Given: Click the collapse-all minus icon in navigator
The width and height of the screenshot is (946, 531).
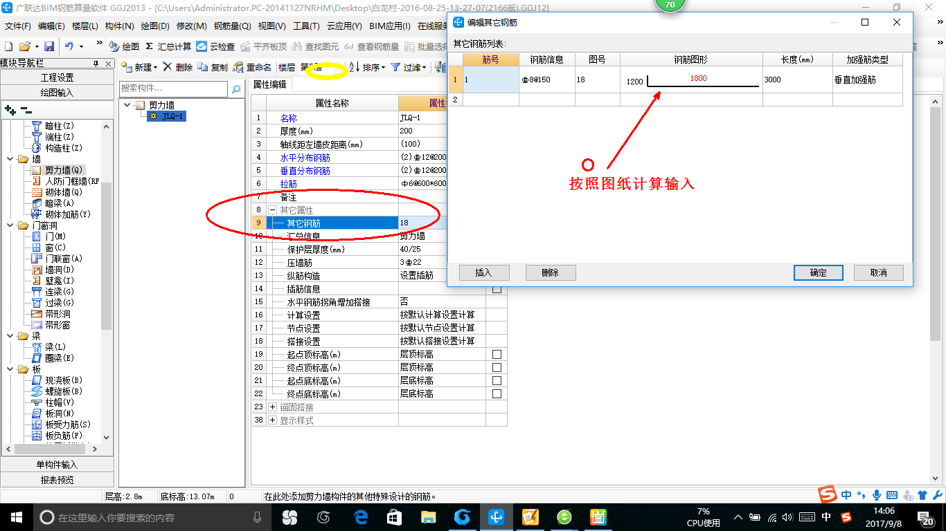Looking at the screenshot, I should (26, 109).
